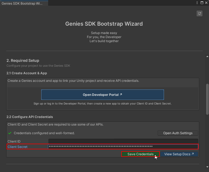Click the 'Genies SDK Bootstrap Wizard' title
Viewport: 209px width, 172px height.
point(104,24)
